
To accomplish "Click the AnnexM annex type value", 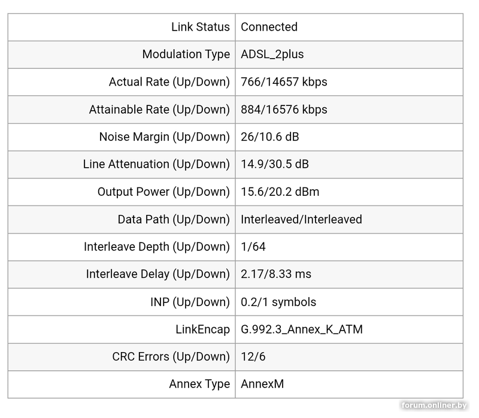I will (262, 384).
